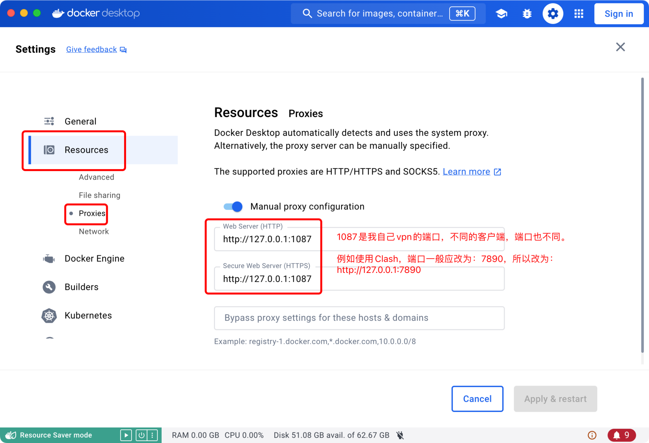Click the Apply & restart button
This screenshot has height=443, width=649.
555,399
